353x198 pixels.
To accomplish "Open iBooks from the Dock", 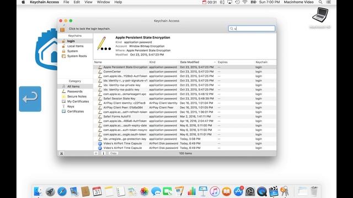I will [x=227, y=191].
